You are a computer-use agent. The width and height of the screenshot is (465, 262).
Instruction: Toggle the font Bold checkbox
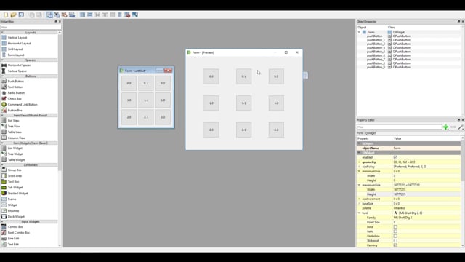coord(395,226)
